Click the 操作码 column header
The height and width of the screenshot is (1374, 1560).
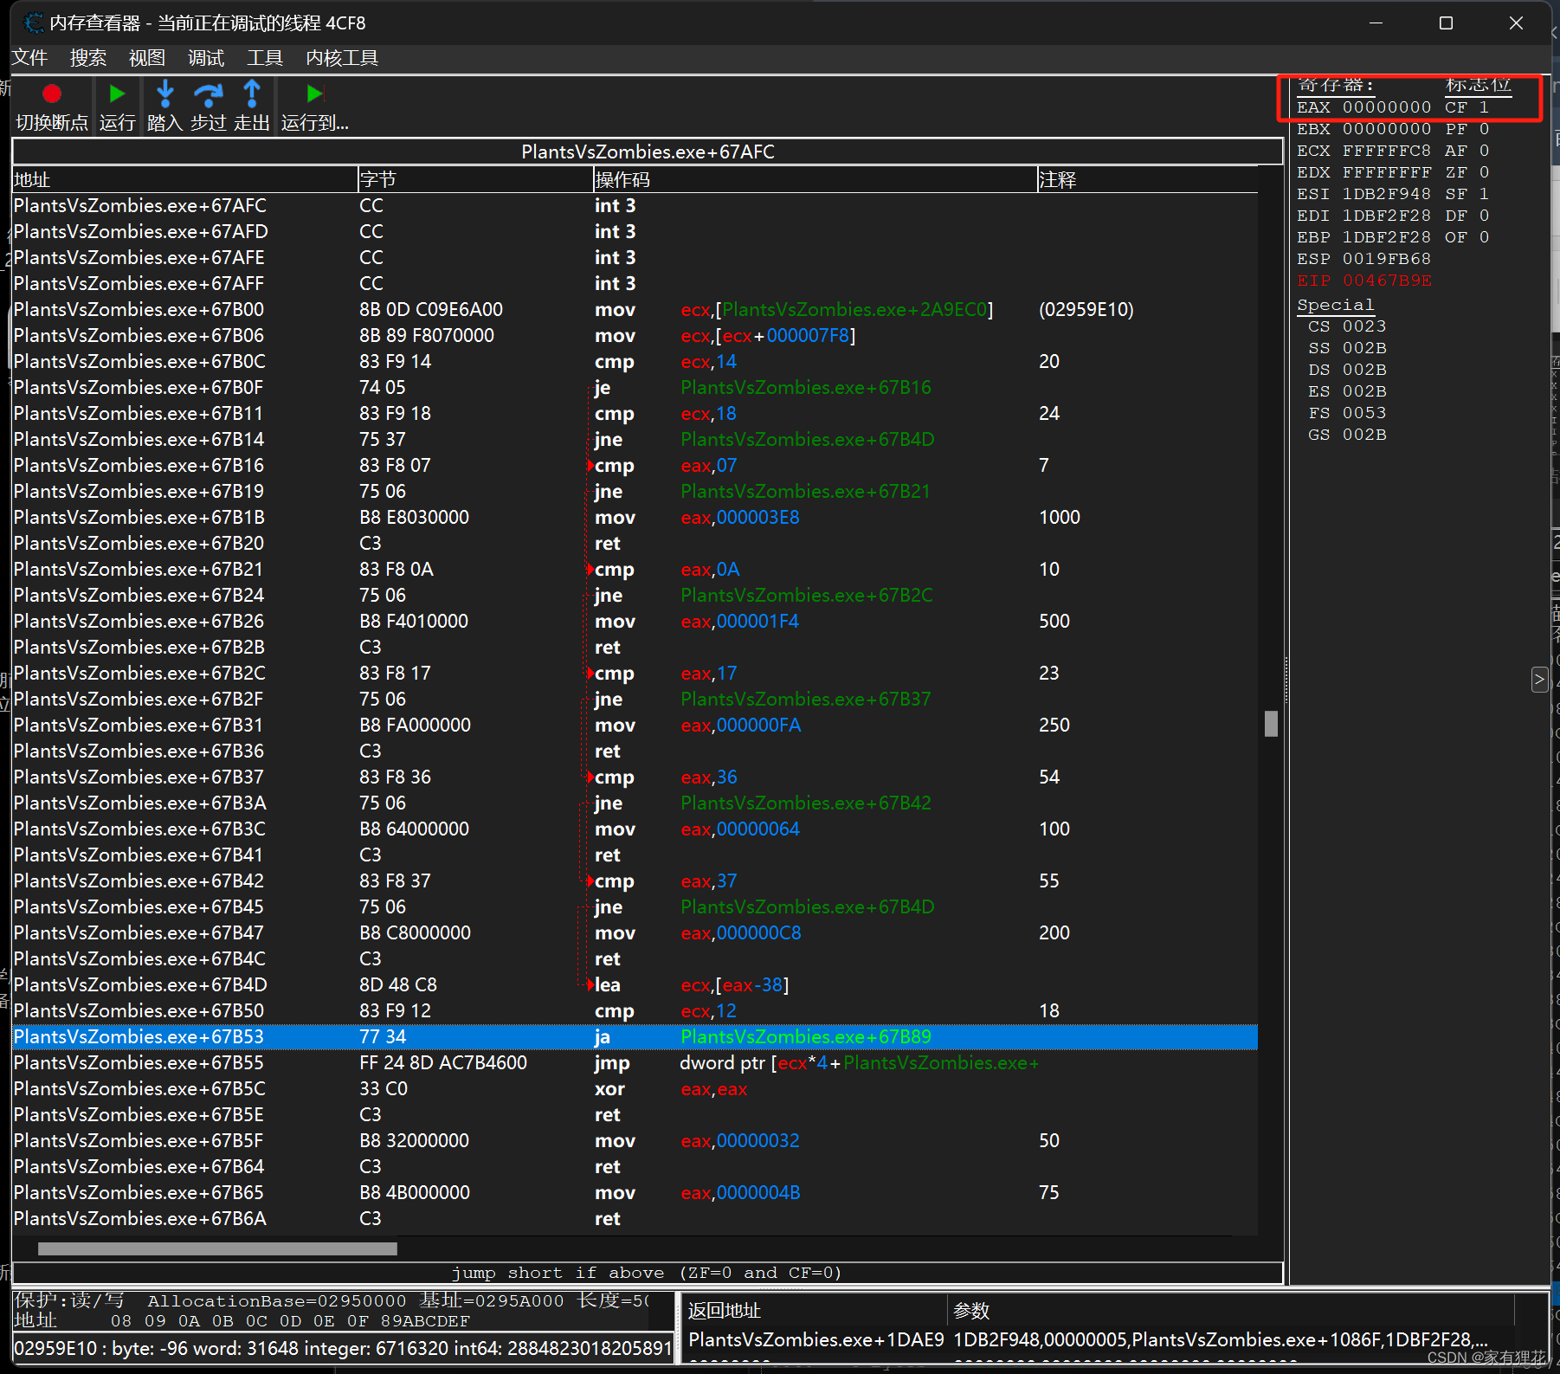tap(815, 179)
